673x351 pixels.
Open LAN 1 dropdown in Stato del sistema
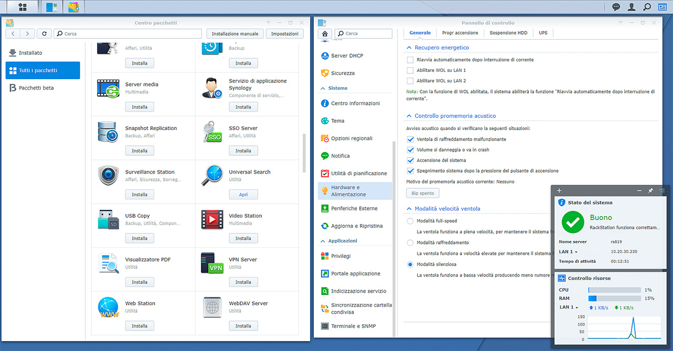[569, 252]
